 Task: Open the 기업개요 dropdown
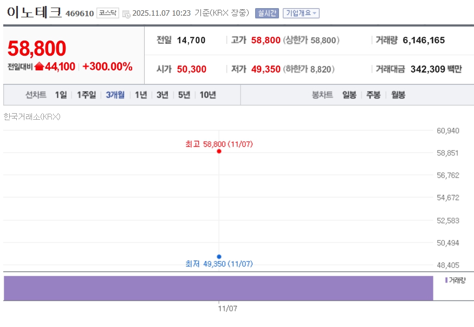(301, 13)
